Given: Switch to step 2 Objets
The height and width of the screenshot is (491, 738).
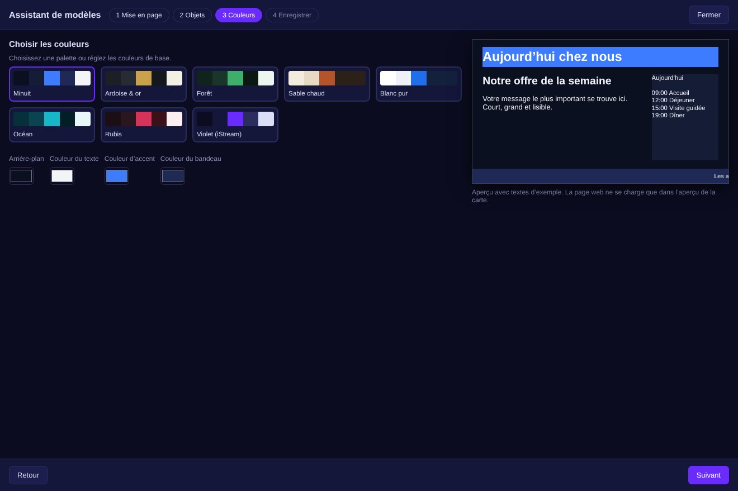Looking at the screenshot, I should click(x=192, y=15).
